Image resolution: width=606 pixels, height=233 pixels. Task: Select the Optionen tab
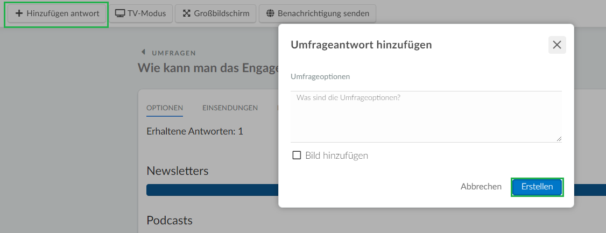tap(165, 108)
